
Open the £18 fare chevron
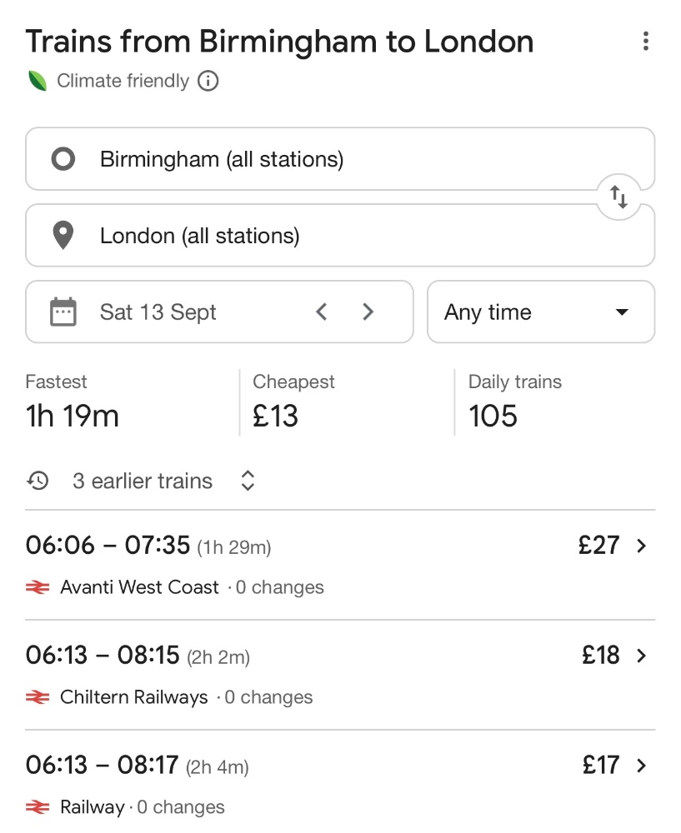[x=642, y=656]
